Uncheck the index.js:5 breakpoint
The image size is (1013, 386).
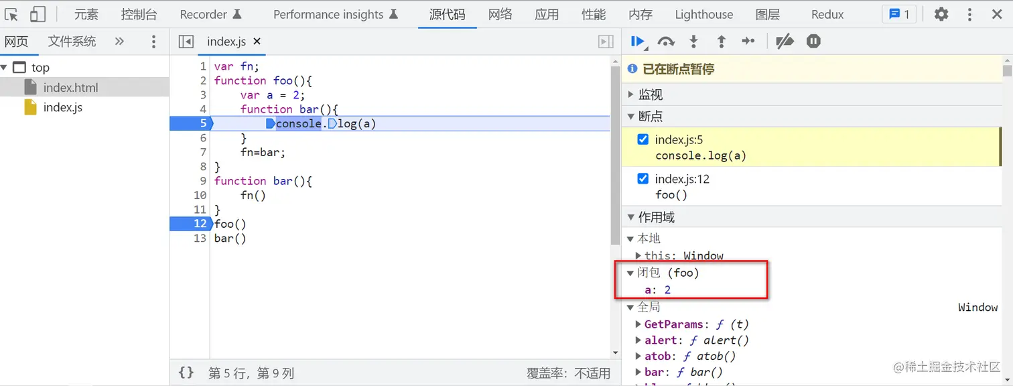643,139
